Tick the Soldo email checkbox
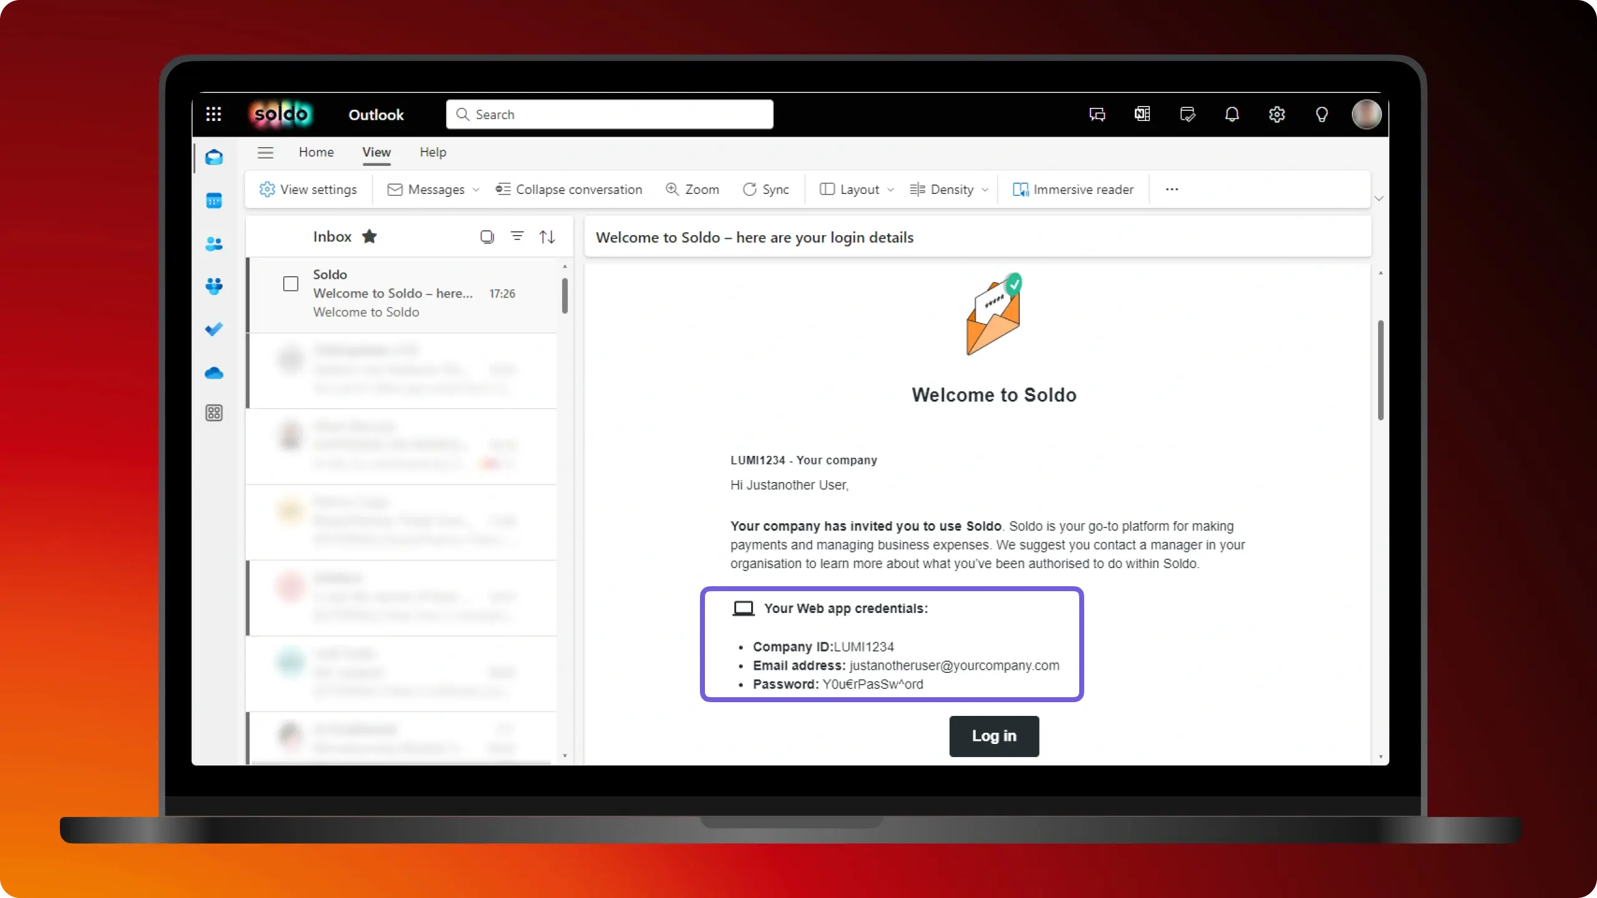The width and height of the screenshot is (1597, 898). tap(291, 284)
